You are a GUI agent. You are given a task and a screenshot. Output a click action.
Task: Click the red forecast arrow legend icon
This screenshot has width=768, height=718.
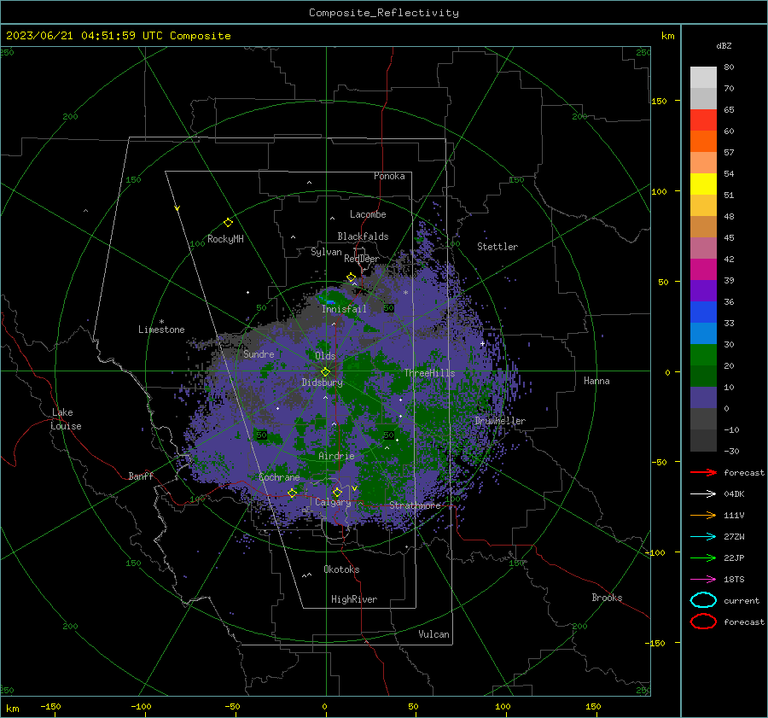(703, 472)
